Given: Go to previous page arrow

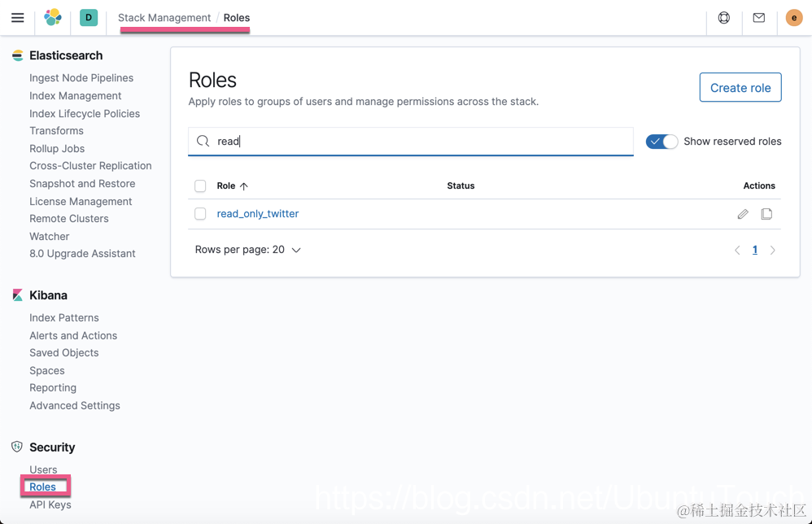Looking at the screenshot, I should [x=737, y=250].
